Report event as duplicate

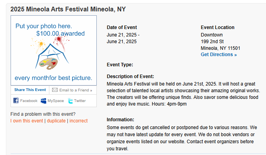pyautogui.click(x=56, y=121)
